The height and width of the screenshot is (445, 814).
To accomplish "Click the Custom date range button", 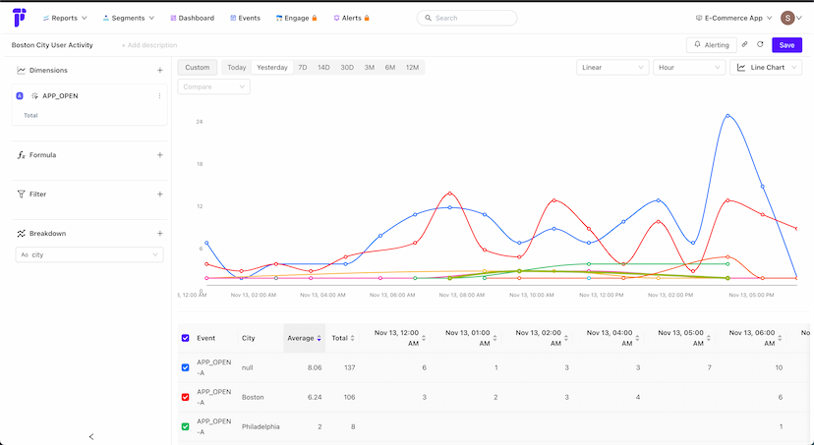I will (x=198, y=68).
